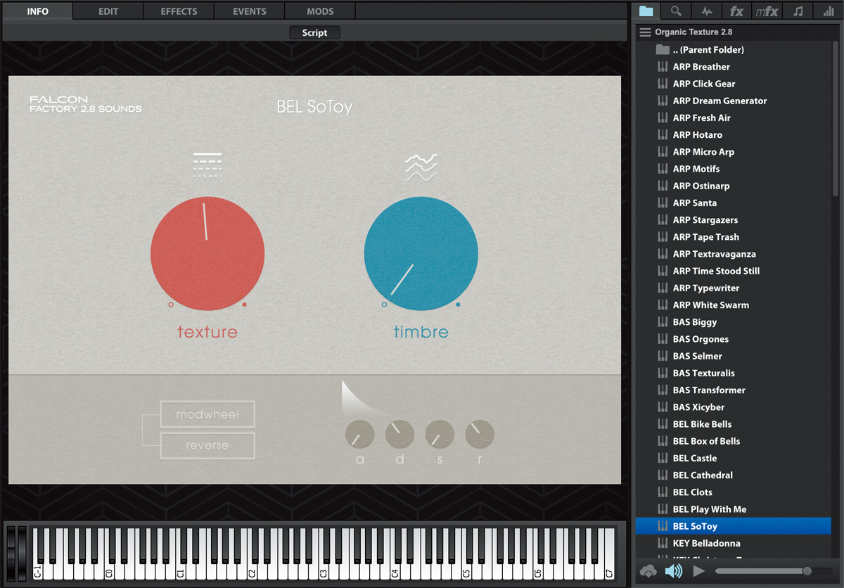Open the oscillators waveform tab
Screen dimensions: 844x588
(x=706, y=11)
